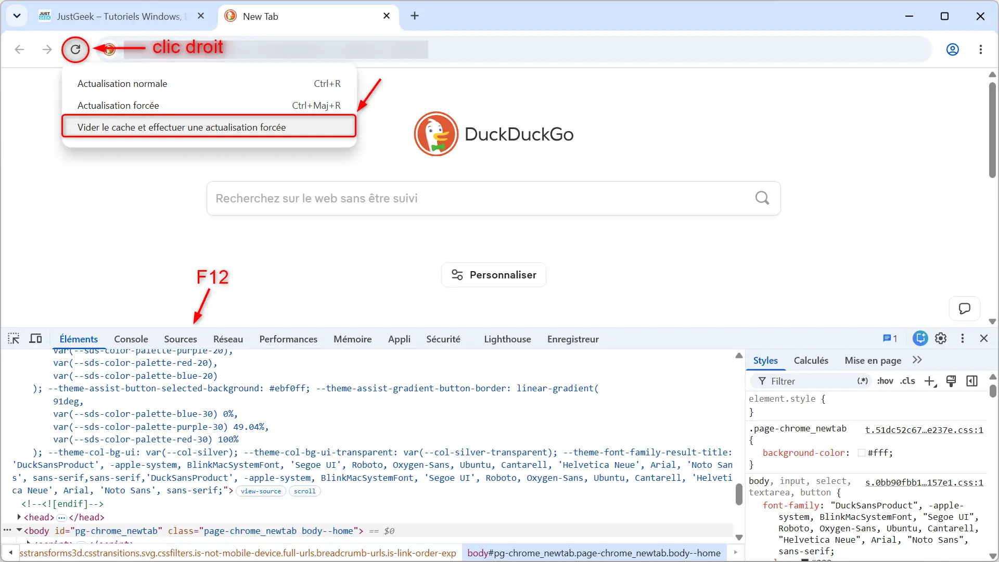Open a new browser tab with plus
Viewport: 999px width, 562px height.
point(415,16)
